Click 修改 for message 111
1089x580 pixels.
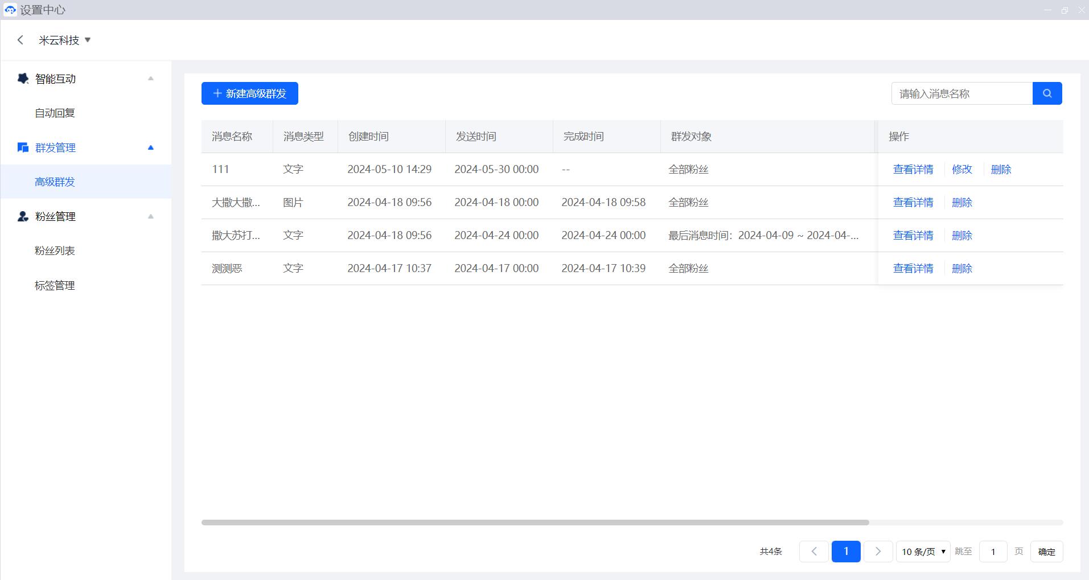961,169
